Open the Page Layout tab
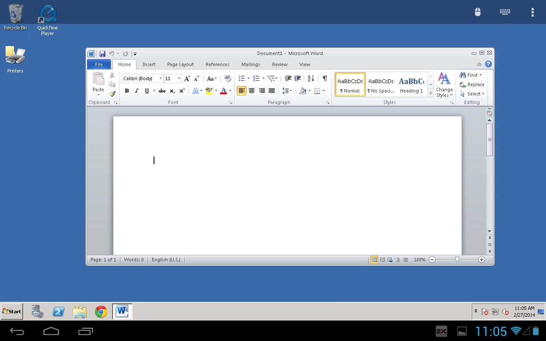Viewport: 546px width, 341px height. [180, 64]
